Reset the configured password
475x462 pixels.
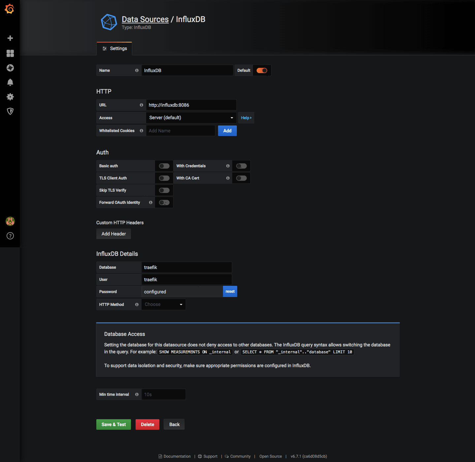(230, 291)
